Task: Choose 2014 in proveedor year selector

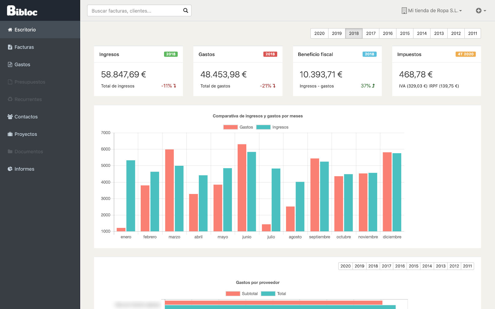Action: click(x=427, y=266)
